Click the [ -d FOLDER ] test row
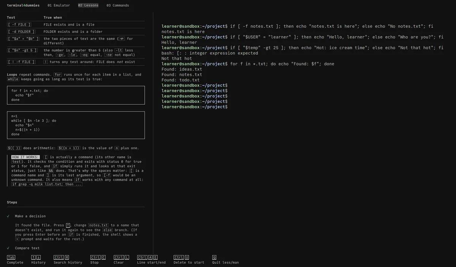Image resolution: width=456 pixels, height=267 pixels. coord(76,32)
